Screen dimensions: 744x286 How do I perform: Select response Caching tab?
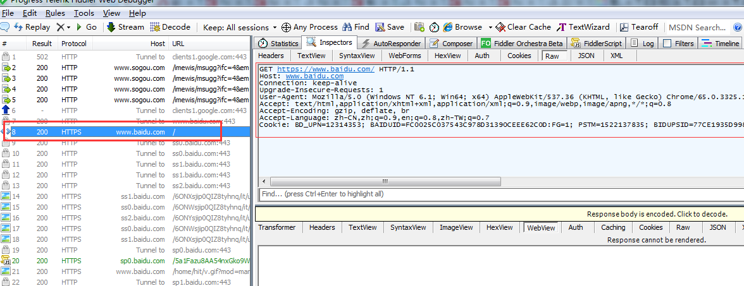pyautogui.click(x=613, y=227)
